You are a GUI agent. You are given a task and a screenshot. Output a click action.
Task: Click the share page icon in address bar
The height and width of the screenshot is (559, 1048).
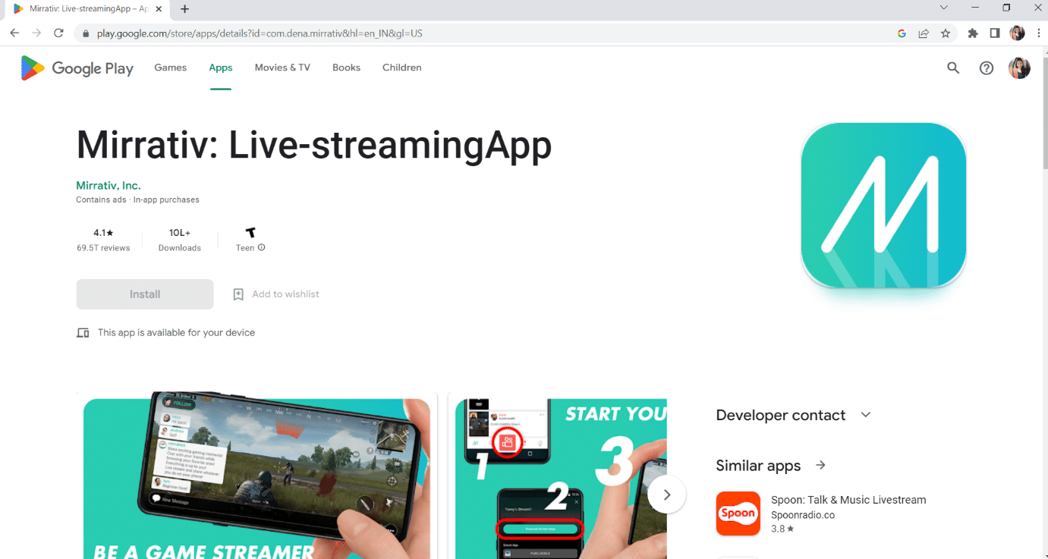(x=924, y=33)
